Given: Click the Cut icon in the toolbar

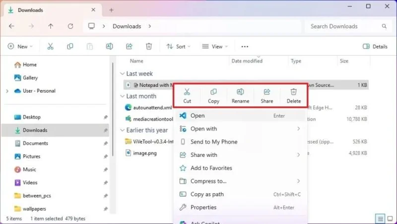Looking at the screenshot, I should click(51, 46).
